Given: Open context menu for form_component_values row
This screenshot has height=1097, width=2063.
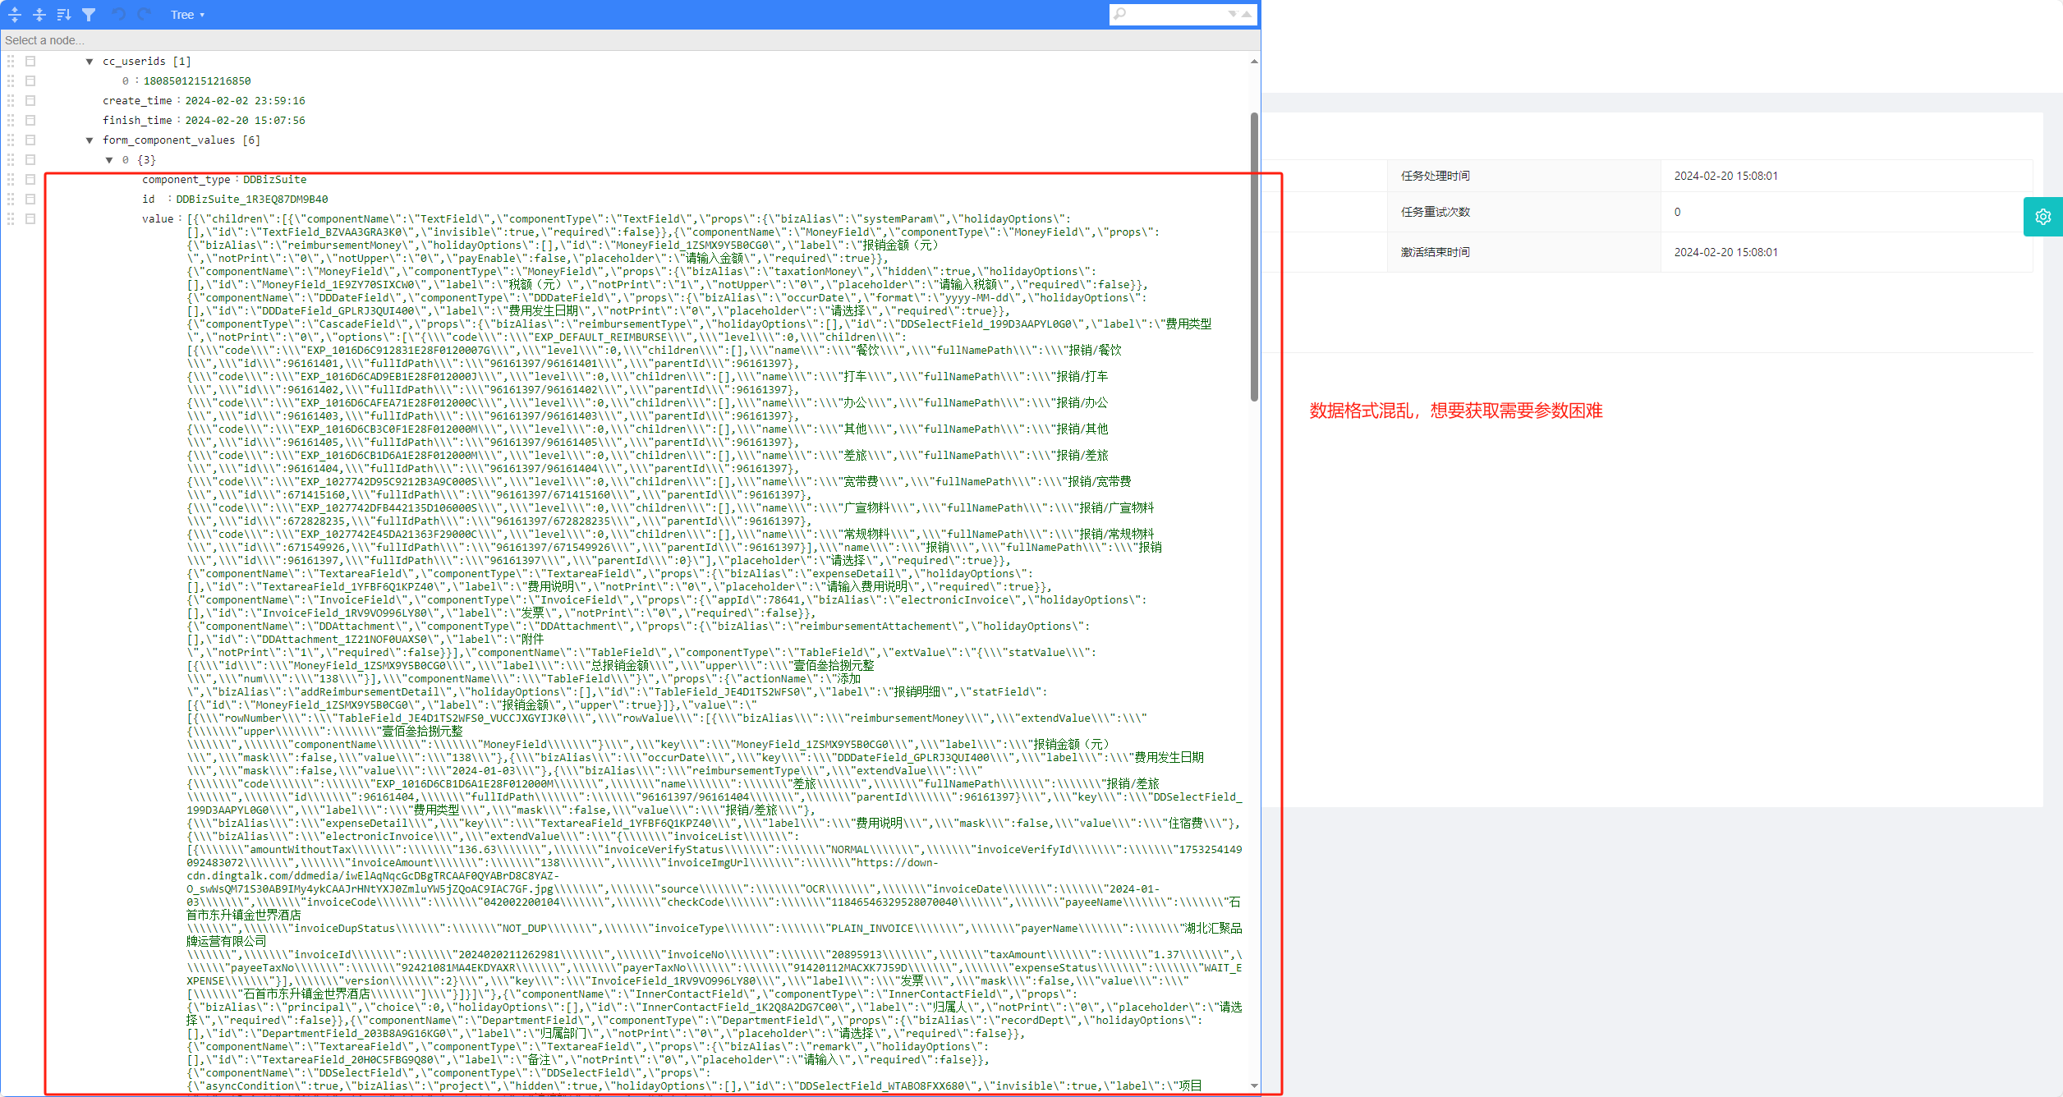Looking at the screenshot, I should pos(30,140).
